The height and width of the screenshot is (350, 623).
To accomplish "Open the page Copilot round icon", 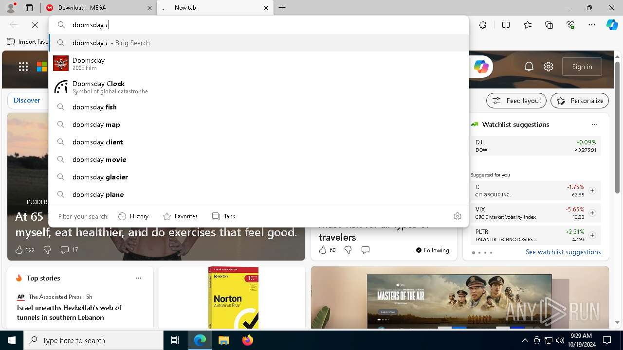I will (481, 67).
